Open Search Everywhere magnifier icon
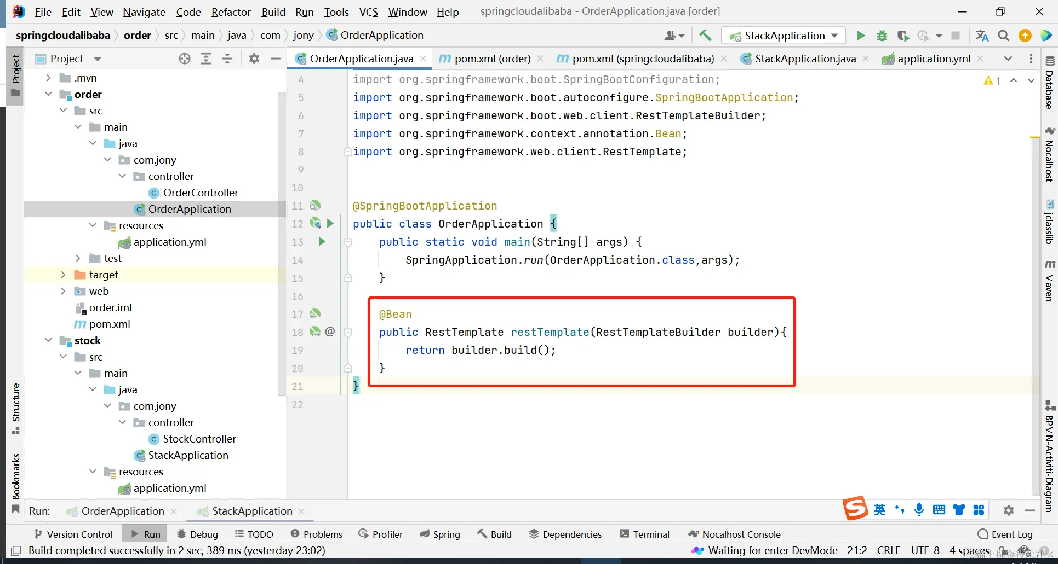 click(x=1004, y=36)
